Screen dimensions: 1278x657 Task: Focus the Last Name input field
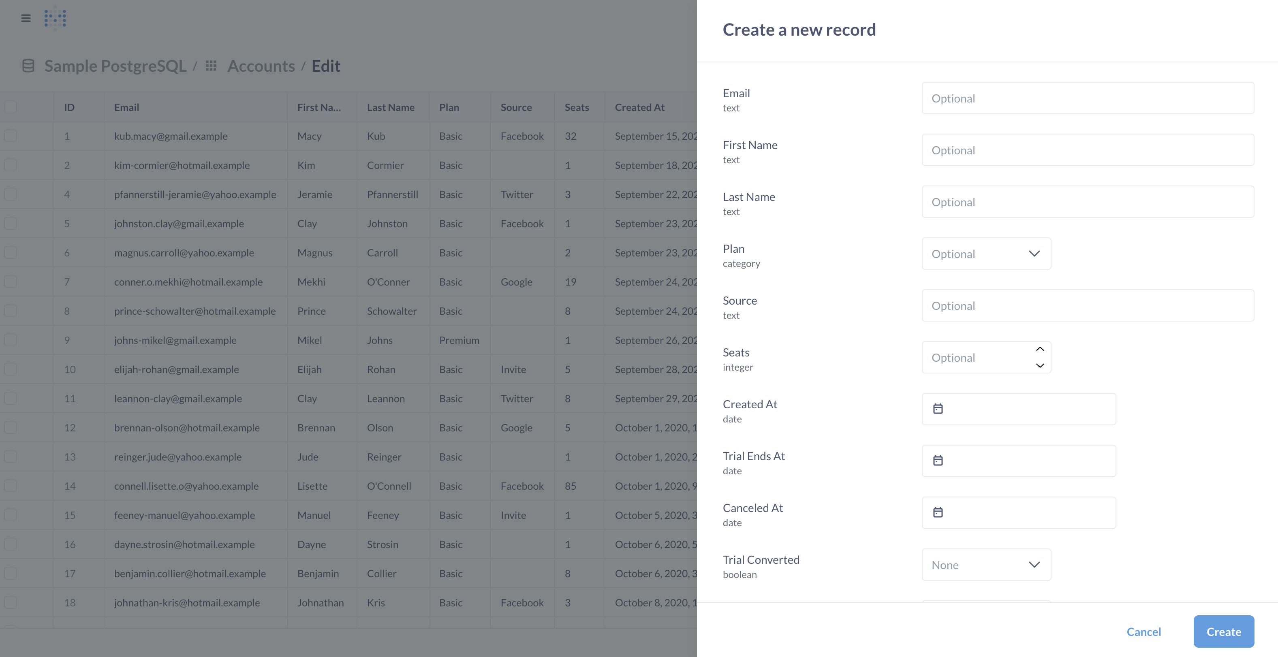coord(1088,202)
